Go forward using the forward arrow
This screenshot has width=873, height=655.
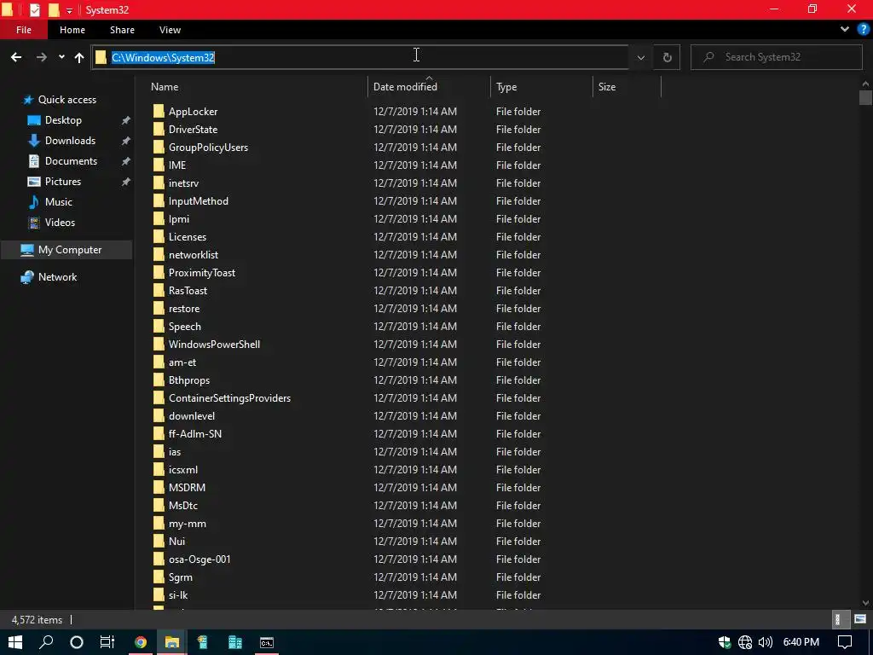click(x=42, y=57)
